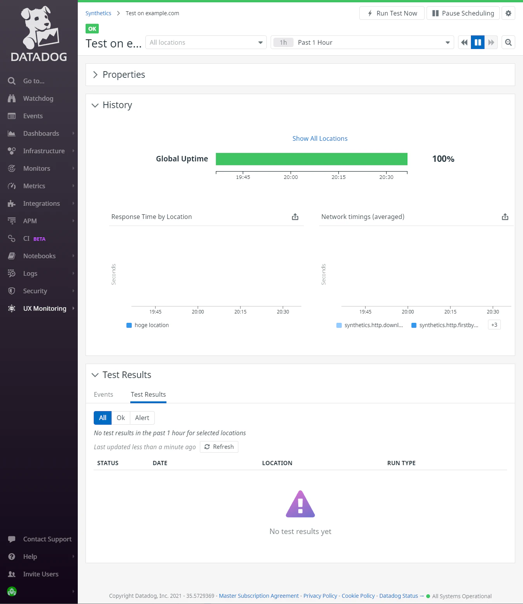Viewport: 523px width, 604px height.
Task: Click the Events list icon
Action: [12, 116]
